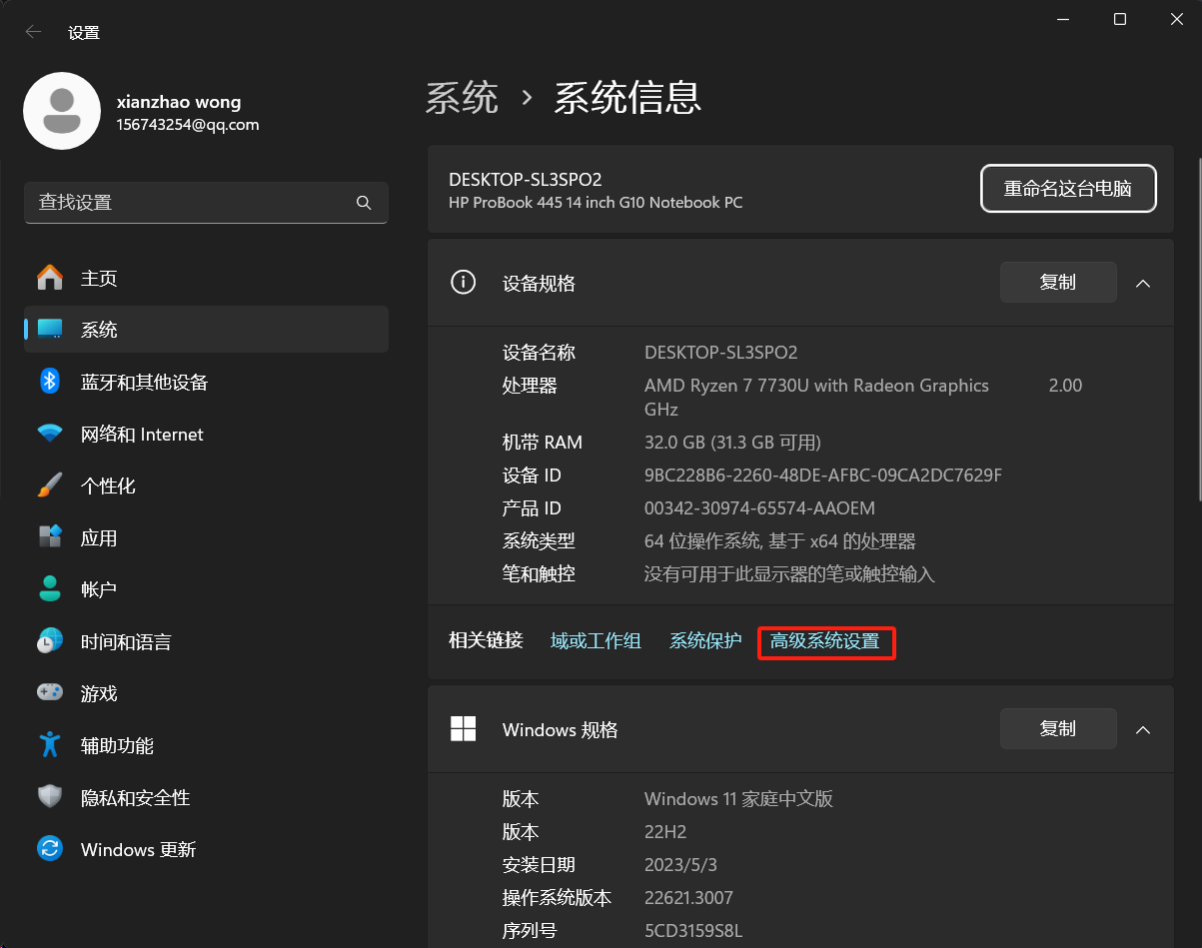Viewport: 1202px width, 948px height.
Task: Copy device specs with 设备规格 复制 button
Action: 1058,283
